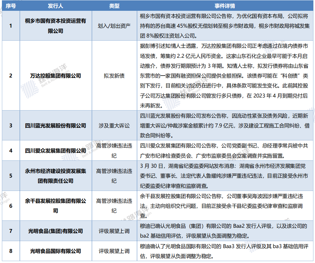Image resolution: width=315 pixels, height=263 pixels.
Task: Click issuer 四川爱众发展集团有限公司
Action: pos(56,150)
